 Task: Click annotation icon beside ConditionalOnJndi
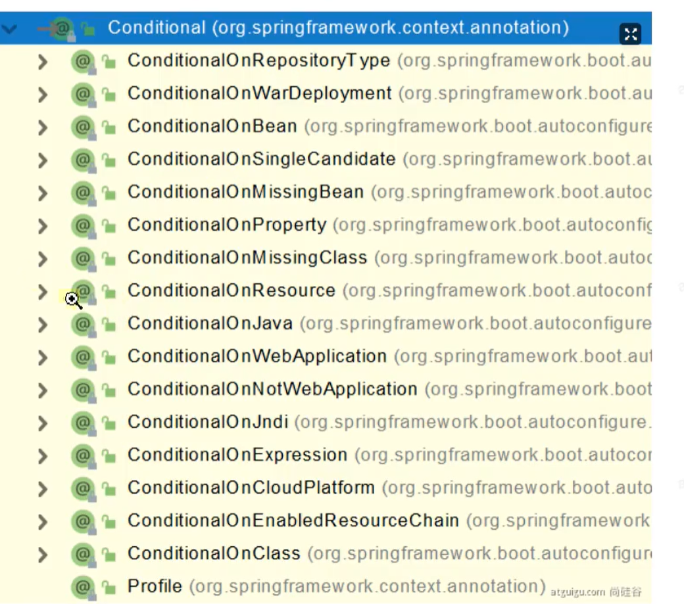[84, 423]
